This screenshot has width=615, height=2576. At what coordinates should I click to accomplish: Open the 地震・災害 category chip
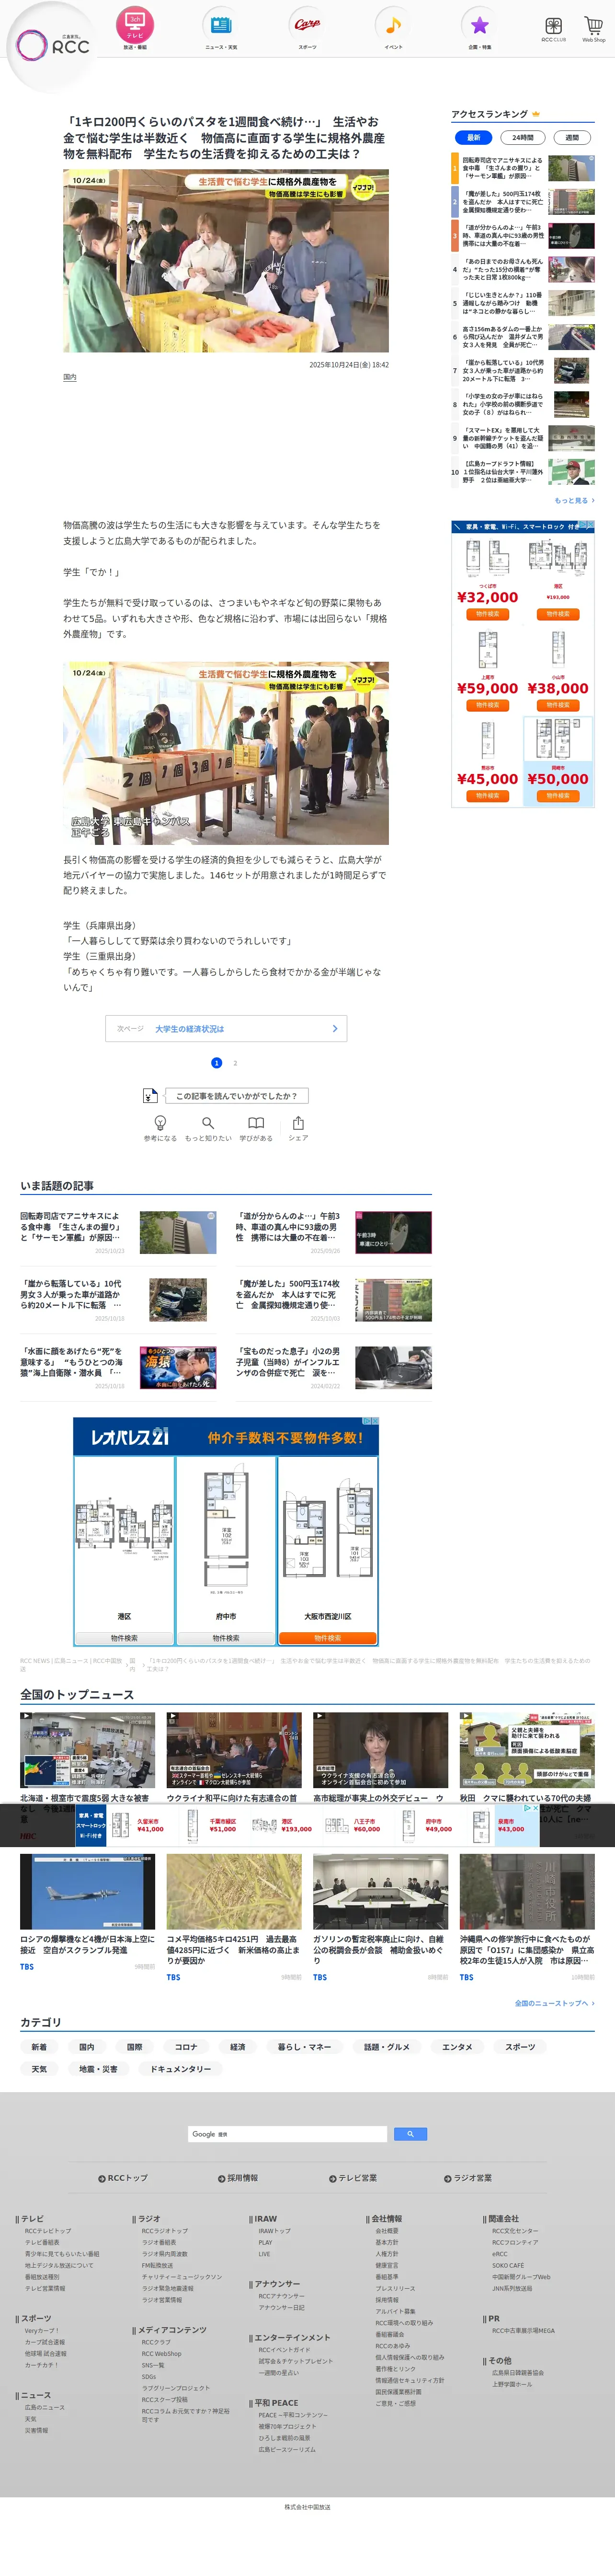click(x=99, y=2069)
